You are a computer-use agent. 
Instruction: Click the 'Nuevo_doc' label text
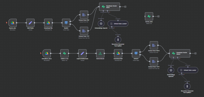[x=12, y=28]
